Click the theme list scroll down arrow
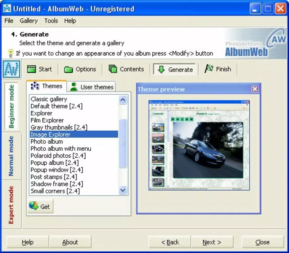Screen dimensions: 289x253 click(123, 190)
